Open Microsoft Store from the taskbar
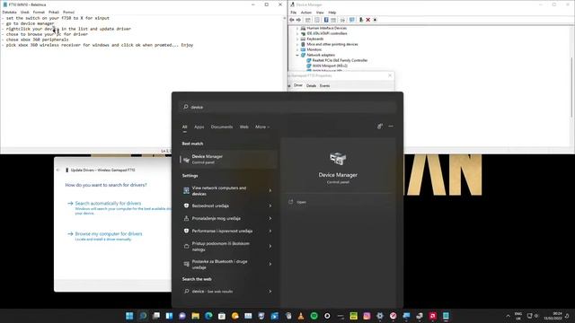This screenshot has width=575, height=323. coord(222,316)
